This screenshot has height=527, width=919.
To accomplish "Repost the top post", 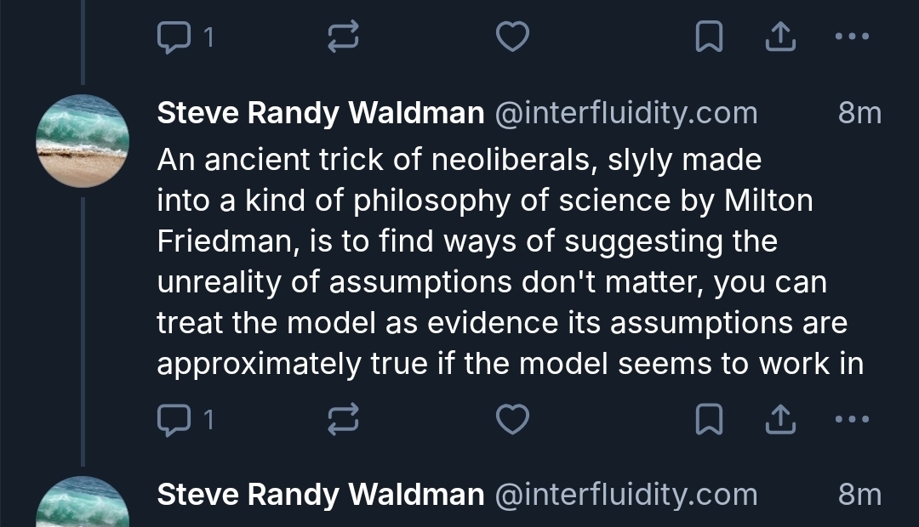I will (x=343, y=36).
